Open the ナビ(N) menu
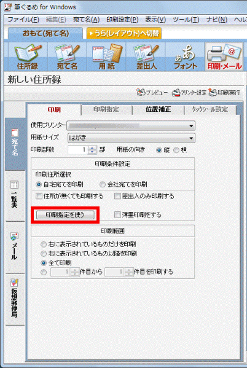This screenshot has width=247, height=368. [217, 20]
